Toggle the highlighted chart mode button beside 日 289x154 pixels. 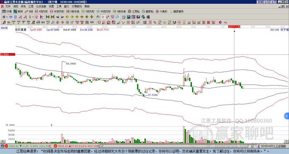tap(11, 17)
